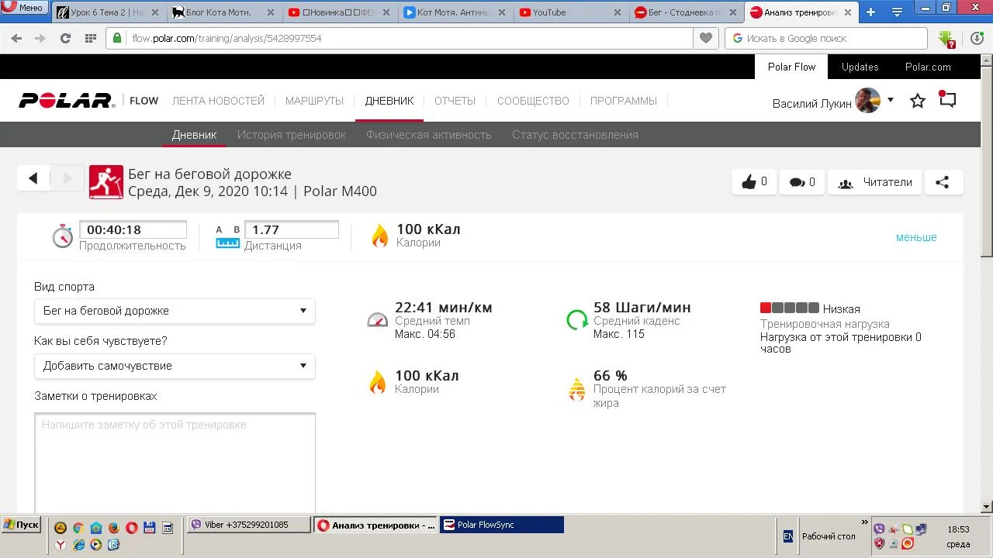
Task: Open 'Добавить самочувствие' feeling dropdown
Action: pyautogui.click(x=175, y=366)
